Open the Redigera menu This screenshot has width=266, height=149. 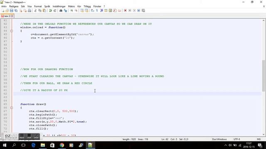click(x=14, y=6)
